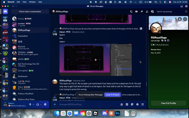Open DM with alonis
The image size is (189, 118).
coord(30,59)
